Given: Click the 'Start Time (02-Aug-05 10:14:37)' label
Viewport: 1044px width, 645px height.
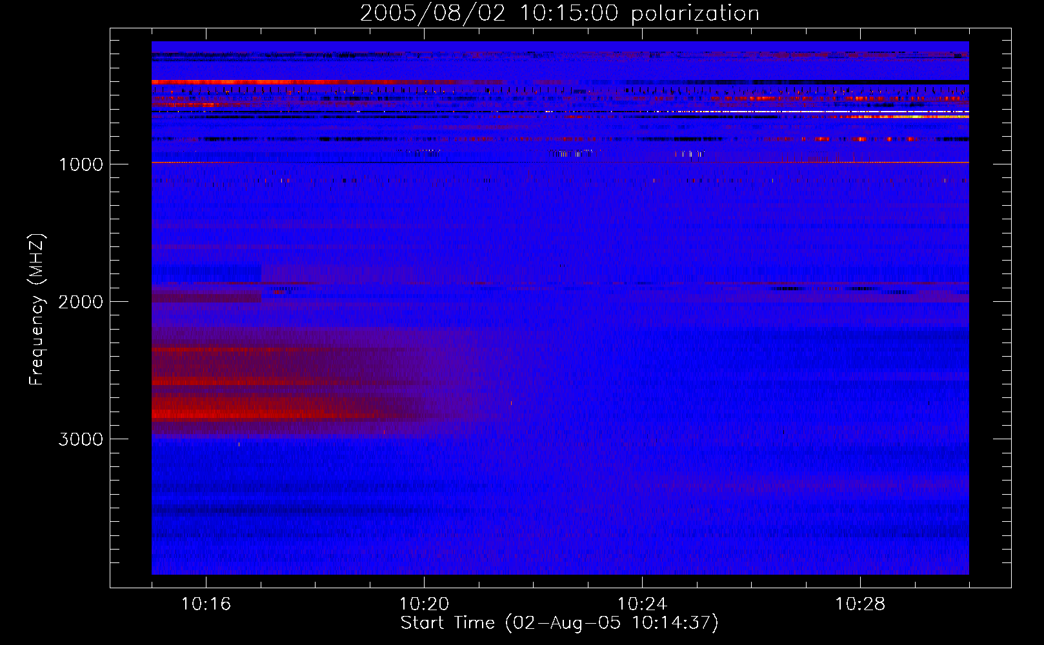Looking at the screenshot, I should coord(559,623).
